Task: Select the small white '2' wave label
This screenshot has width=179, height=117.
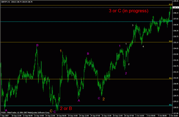Action: click(129, 64)
